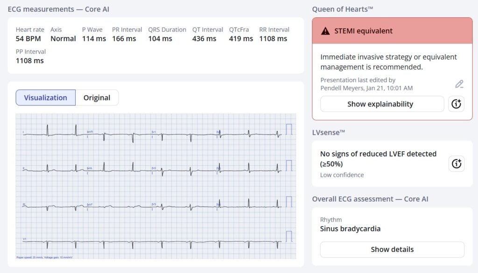Click the STEMI warning triangle icon

coord(325,31)
